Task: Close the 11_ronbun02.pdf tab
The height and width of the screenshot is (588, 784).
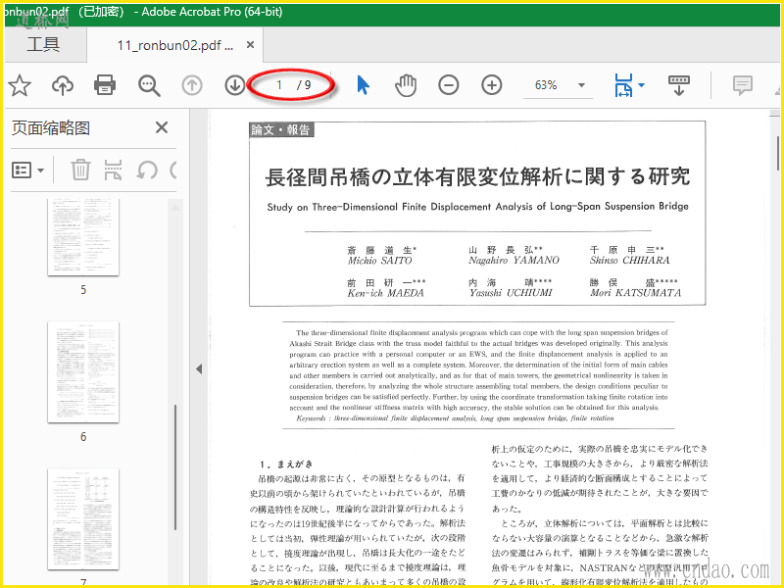Action: tap(251, 45)
